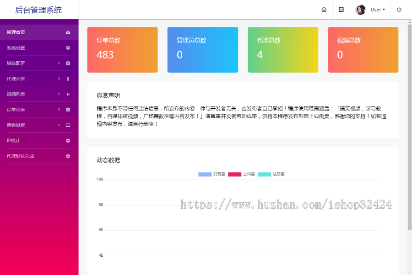
Task: Click the user avatar photo in the header
Action: click(360, 9)
